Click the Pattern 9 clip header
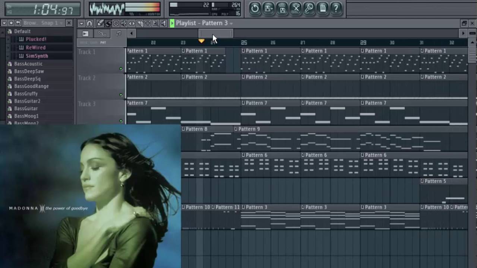477x268 pixels. coord(350,129)
